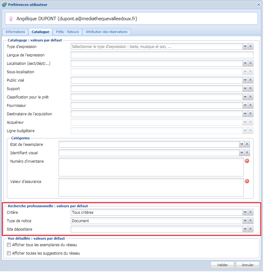
Task: Clear the Fournisseur field
Action: tap(250, 105)
